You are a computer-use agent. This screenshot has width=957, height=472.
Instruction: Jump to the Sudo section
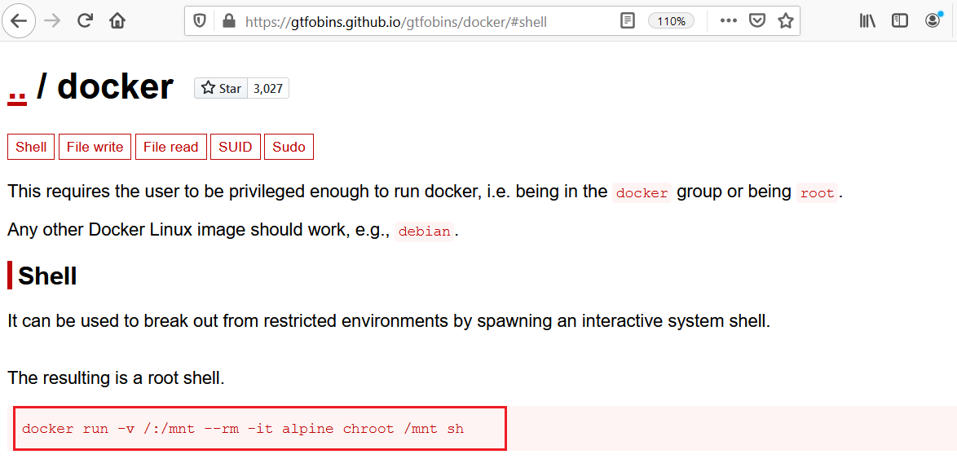(x=289, y=147)
